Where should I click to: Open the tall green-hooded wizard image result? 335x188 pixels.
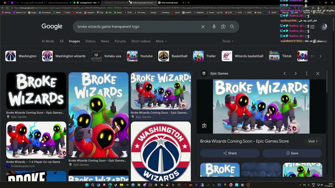(98, 115)
